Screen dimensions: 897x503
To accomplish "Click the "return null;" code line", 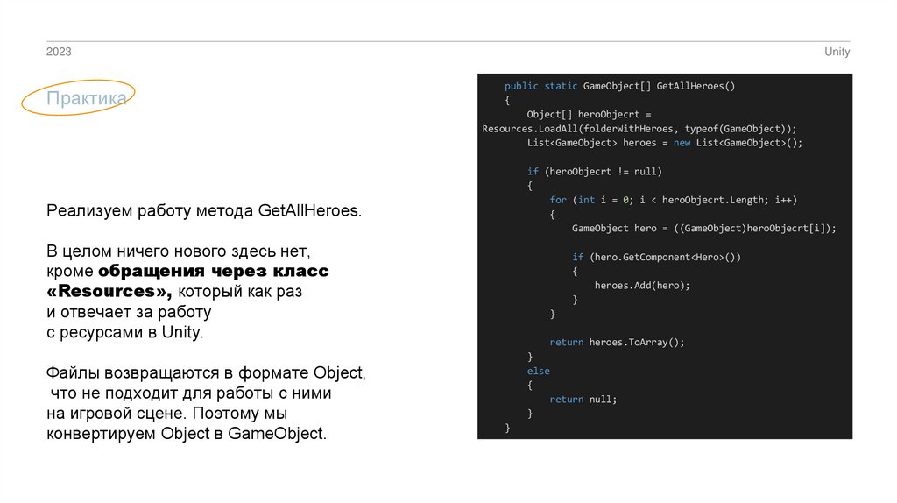I will coord(583,399).
